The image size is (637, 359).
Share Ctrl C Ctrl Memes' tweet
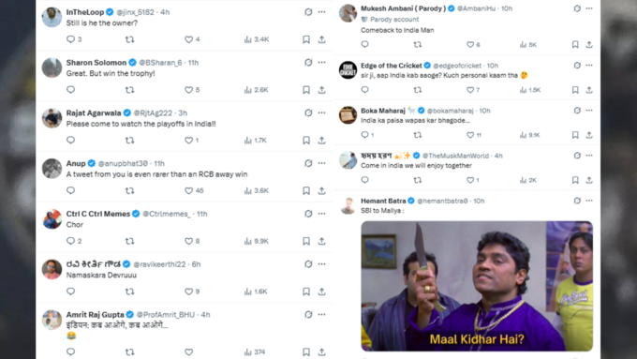click(321, 241)
